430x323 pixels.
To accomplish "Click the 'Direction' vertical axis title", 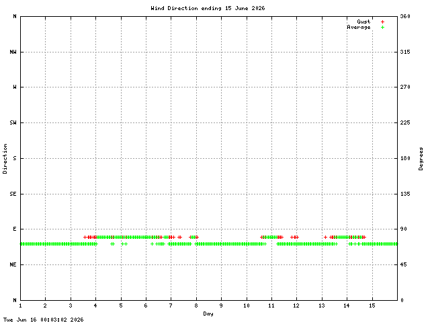I will click(x=5, y=159).
